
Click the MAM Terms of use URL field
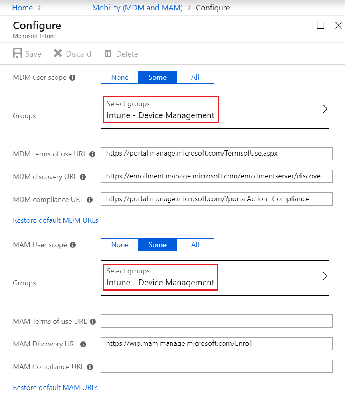216,321
